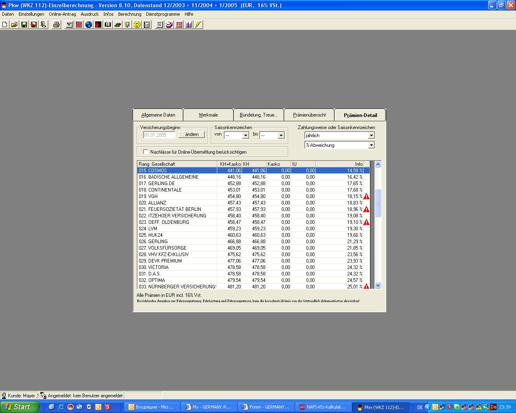Click the globe icon in toolbar
The width and height of the screenshot is (516, 413).
pyautogui.click(x=89, y=25)
